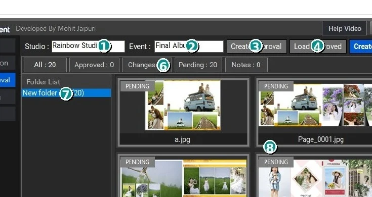Click the PENDING badge on a.jpg
The image size is (372, 197).
[x=137, y=86]
